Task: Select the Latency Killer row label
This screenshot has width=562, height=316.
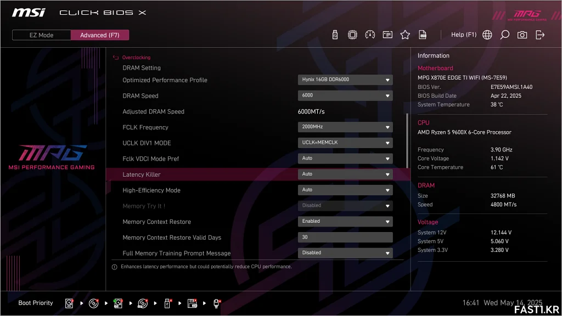Action: (142, 174)
